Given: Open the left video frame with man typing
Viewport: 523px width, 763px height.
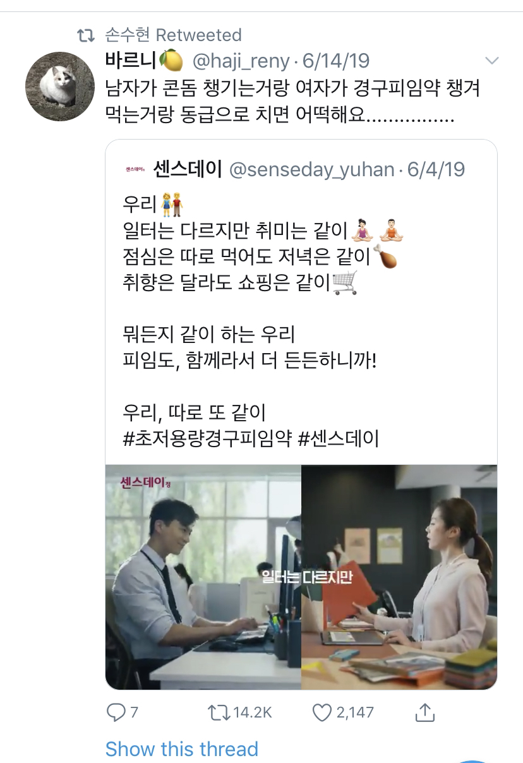Looking at the screenshot, I should 203,577.
